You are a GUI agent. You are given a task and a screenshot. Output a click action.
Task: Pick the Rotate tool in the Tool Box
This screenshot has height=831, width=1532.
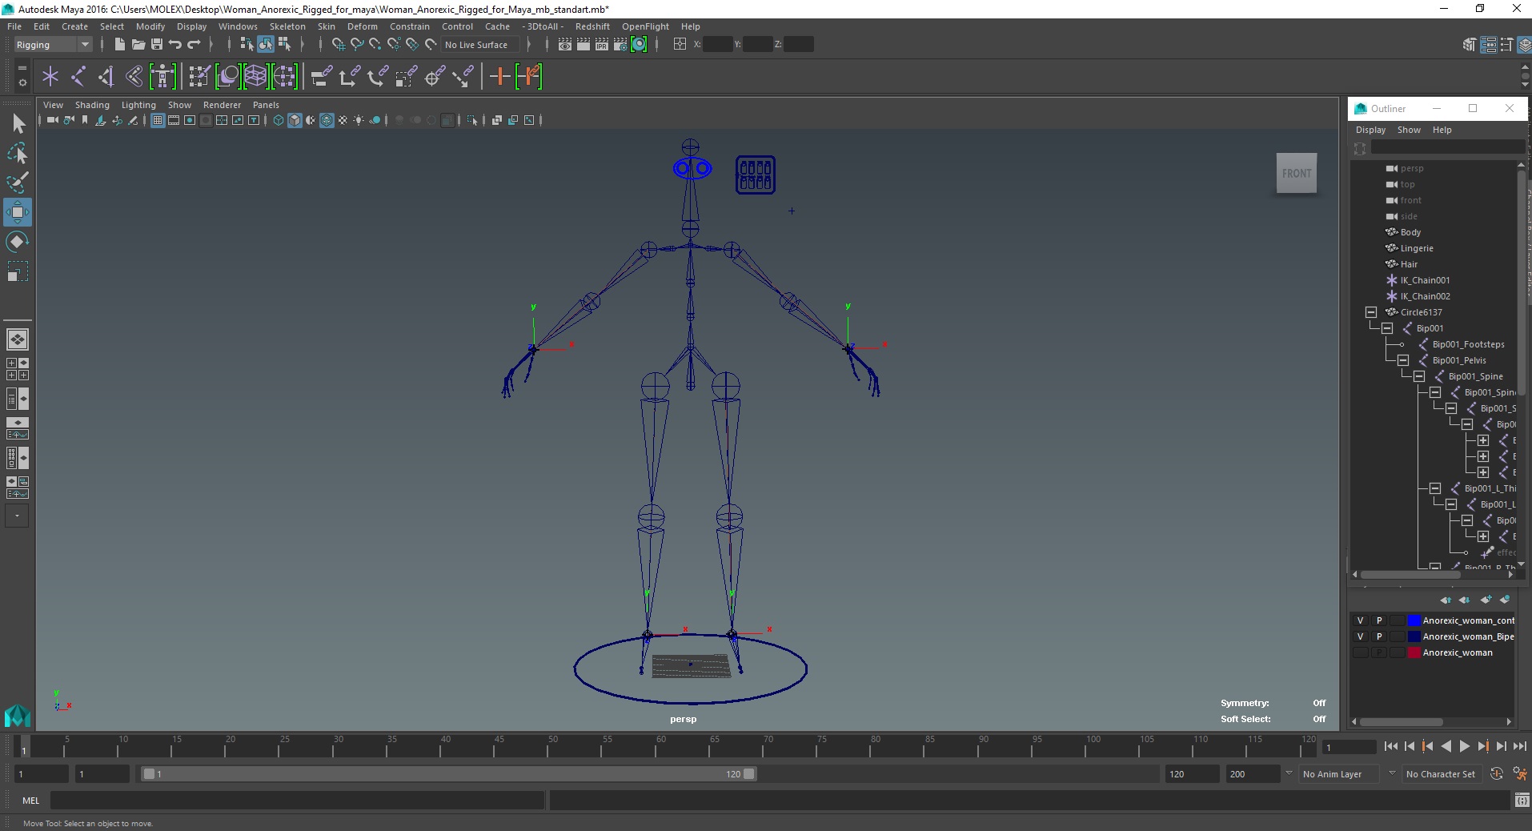(18, 242)
